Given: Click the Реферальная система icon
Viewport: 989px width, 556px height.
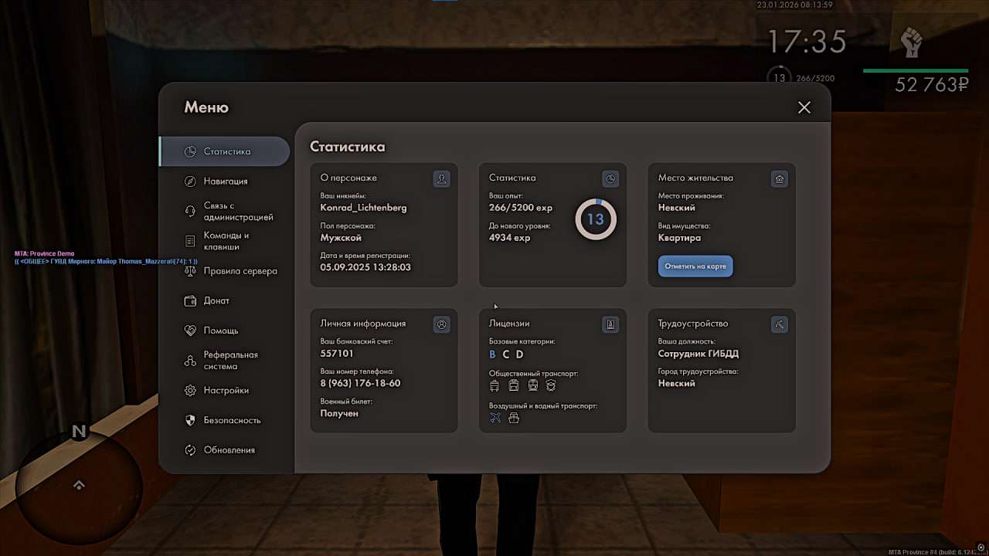Looking at the screenshot, I should (190, 361).
